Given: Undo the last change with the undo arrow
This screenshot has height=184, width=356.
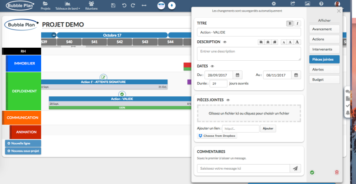Looking at the screenshot, I should 124,6.
